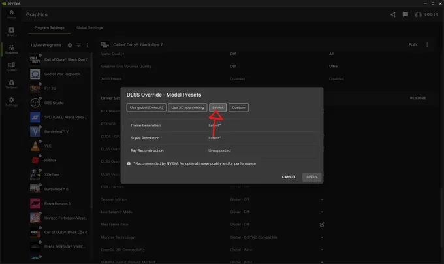Viewport: 444px width, 264px height.
Task: Click the info icon in dialog
Action: [129, 164]
